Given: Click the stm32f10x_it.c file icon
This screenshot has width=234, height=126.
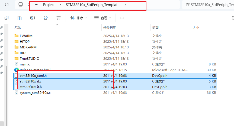Looking at the screenshot, I should coord(16,81).
